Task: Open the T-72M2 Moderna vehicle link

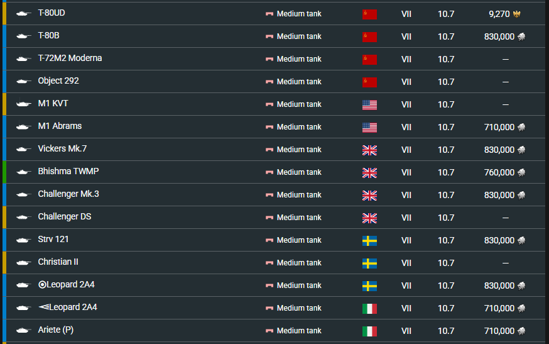Action: [70, 58]
